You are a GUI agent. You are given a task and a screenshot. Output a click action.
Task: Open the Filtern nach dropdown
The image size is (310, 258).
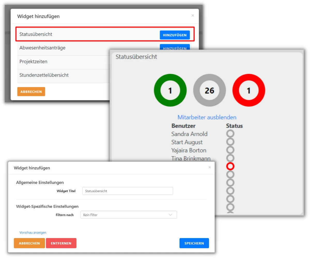(128, 215)
